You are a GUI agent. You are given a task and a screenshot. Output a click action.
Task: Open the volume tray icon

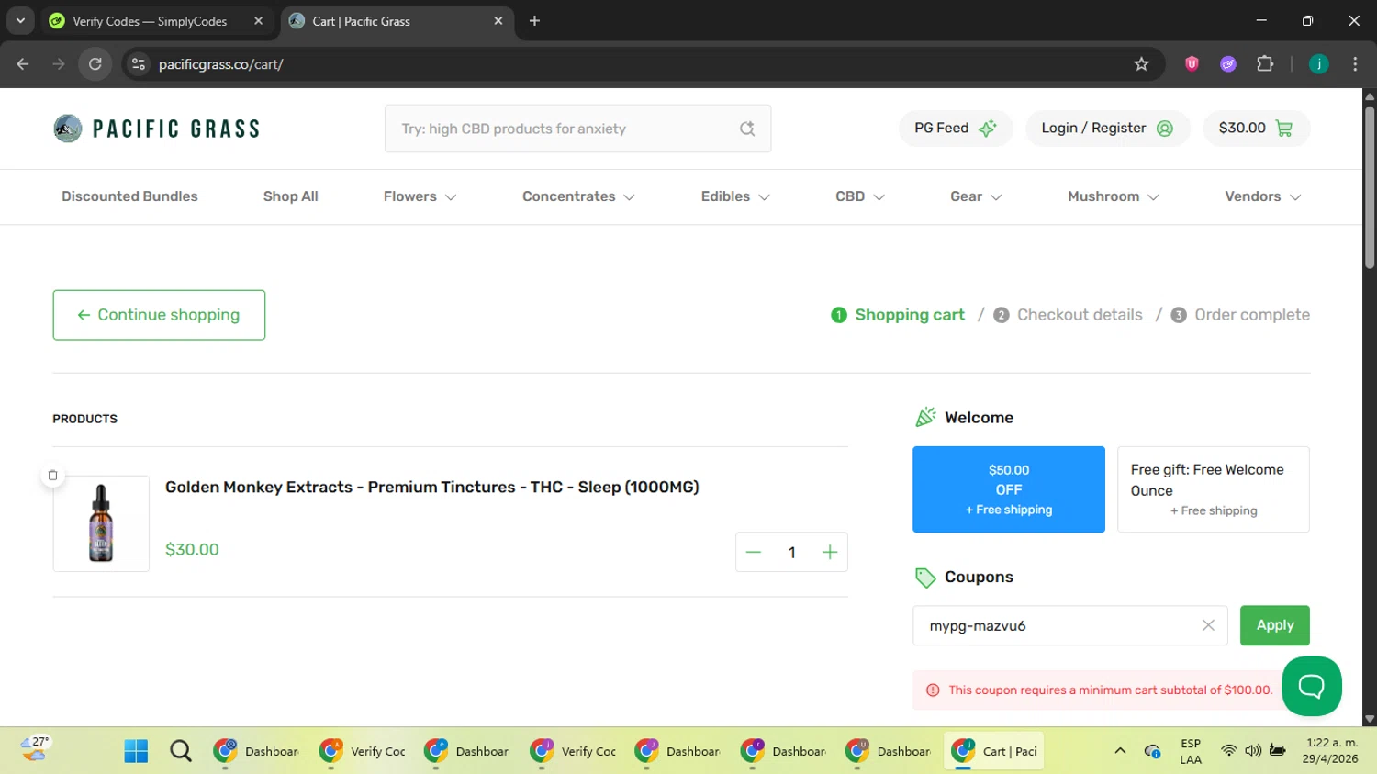tap(1252, 751)
